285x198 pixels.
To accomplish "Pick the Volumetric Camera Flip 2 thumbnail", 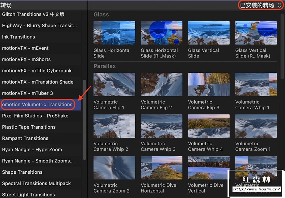I will (162, 85).
